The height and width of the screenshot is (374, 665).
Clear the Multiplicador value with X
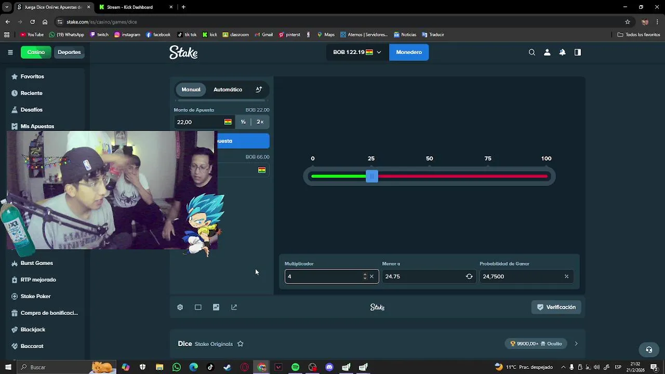[371, 276]
